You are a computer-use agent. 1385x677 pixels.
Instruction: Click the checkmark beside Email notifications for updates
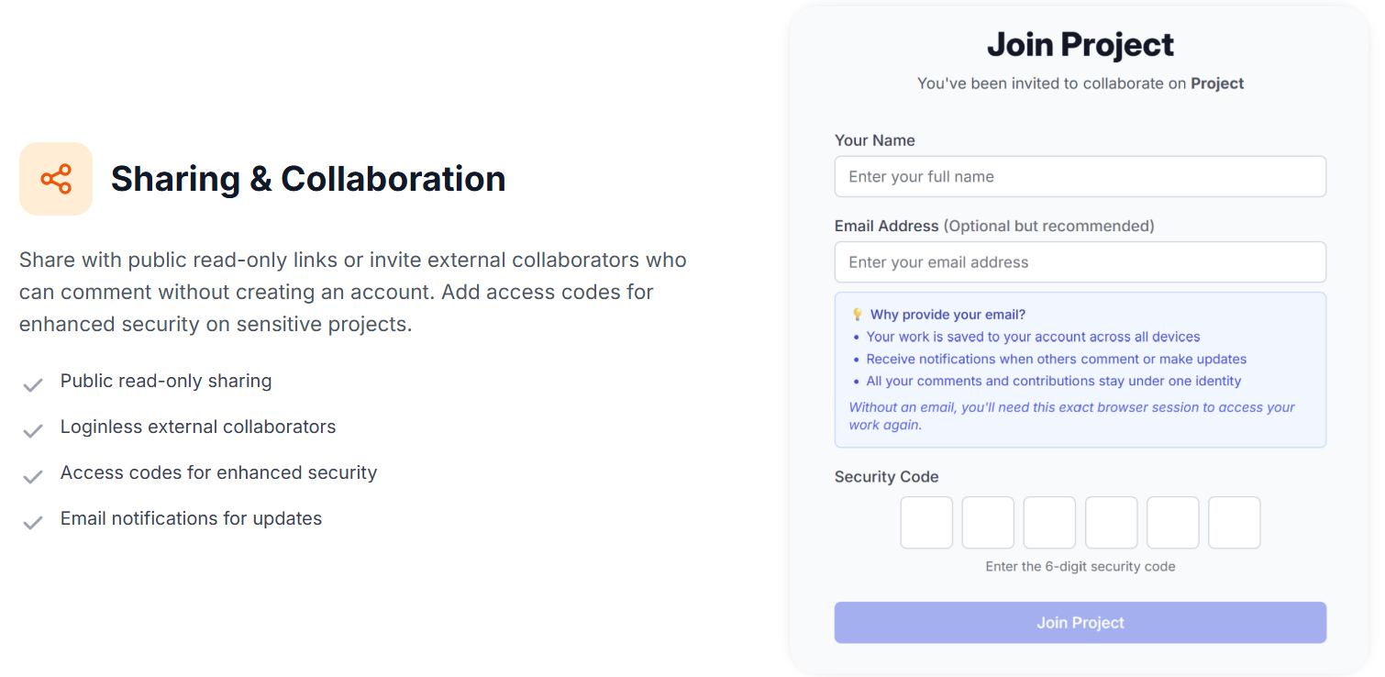click(33, 522)
